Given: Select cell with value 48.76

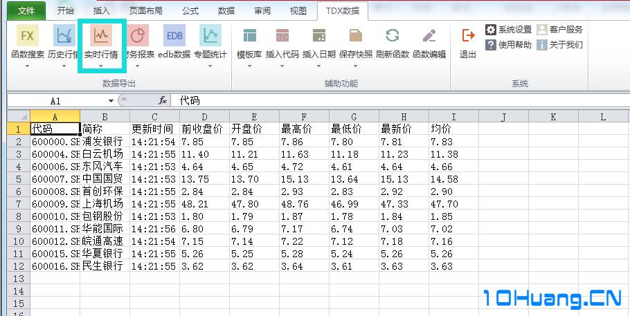Looking at the screenshot, I should 304,203.
